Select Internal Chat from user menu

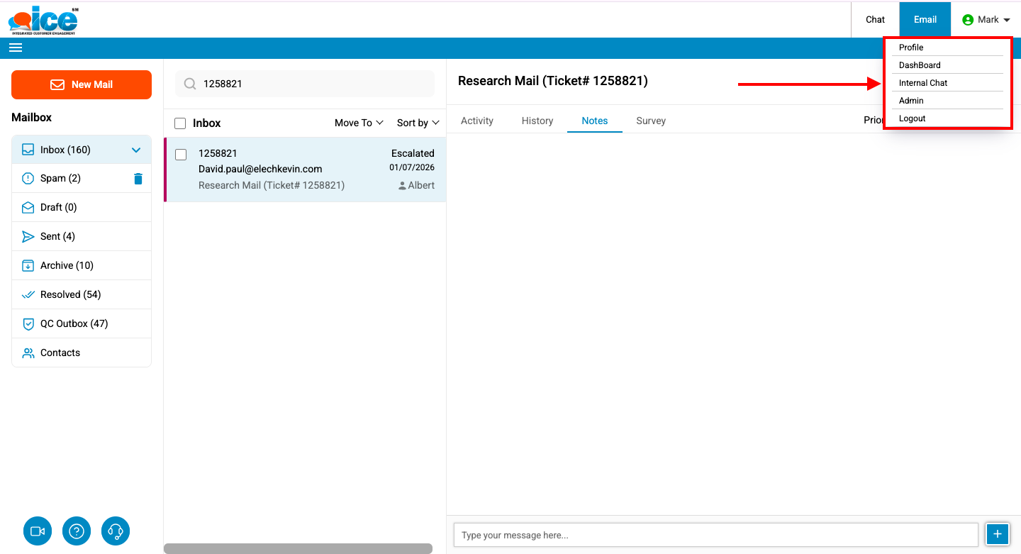coord(922,83)
